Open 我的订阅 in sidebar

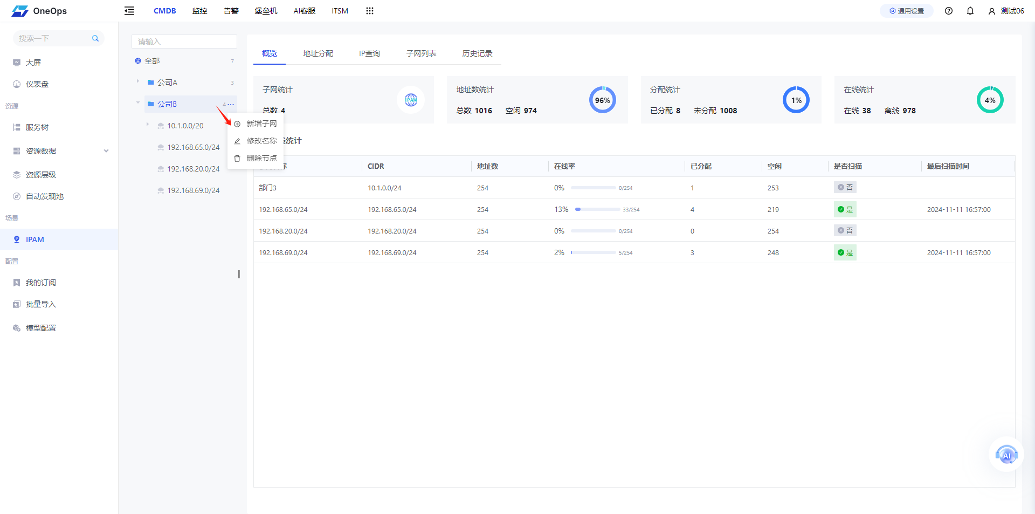coord(41,283)
